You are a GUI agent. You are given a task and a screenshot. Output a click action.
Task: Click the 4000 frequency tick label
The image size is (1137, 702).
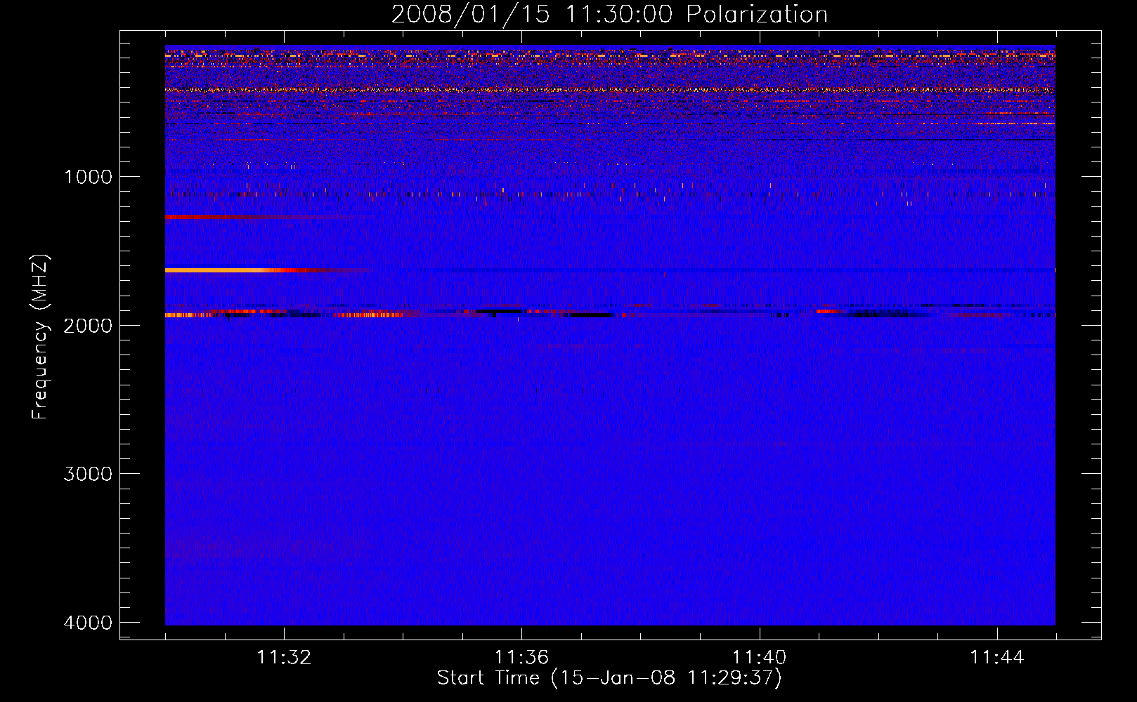pyautogui.click(x=88, y=623)
